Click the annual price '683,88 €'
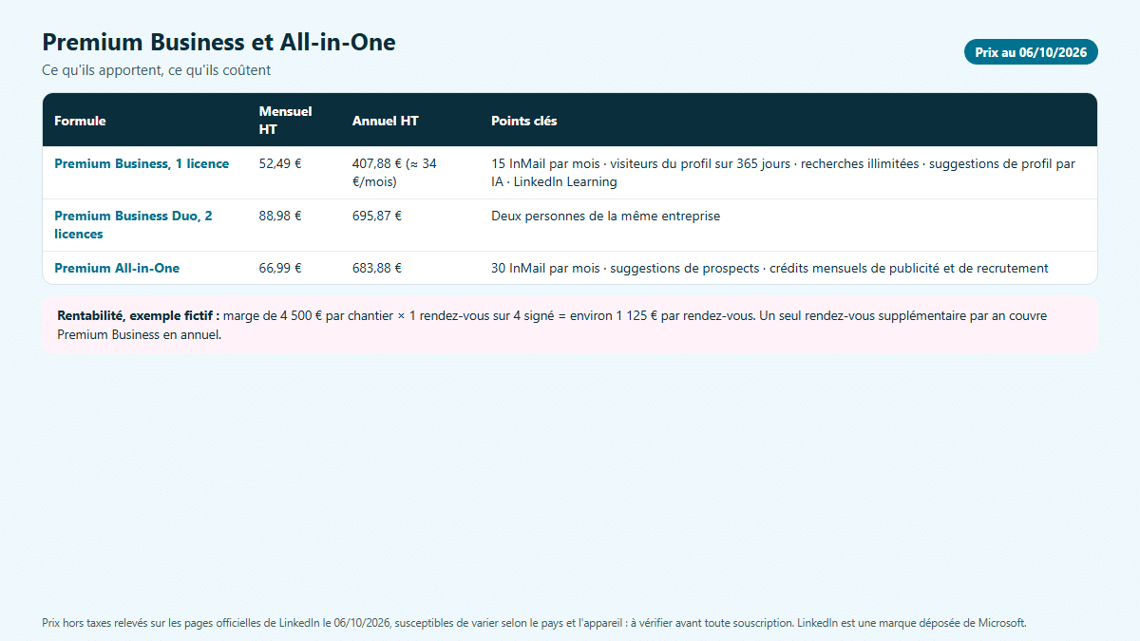1140x641 pixels. pyautogui.click(x=377, y=268)
